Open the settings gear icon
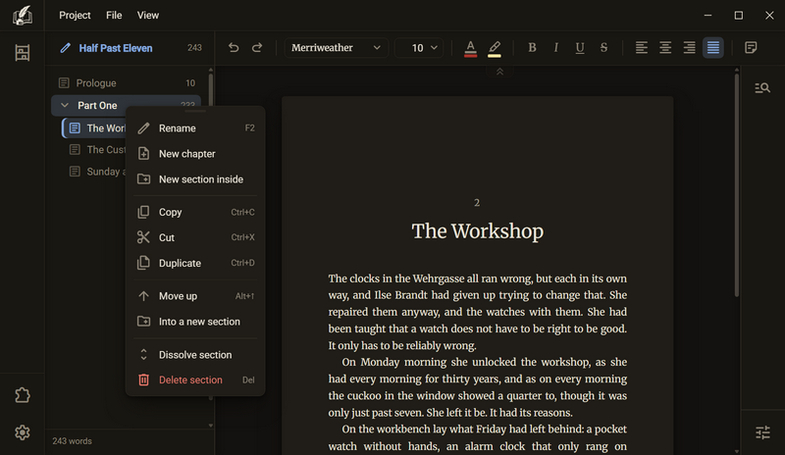 [x=22, y=432]
